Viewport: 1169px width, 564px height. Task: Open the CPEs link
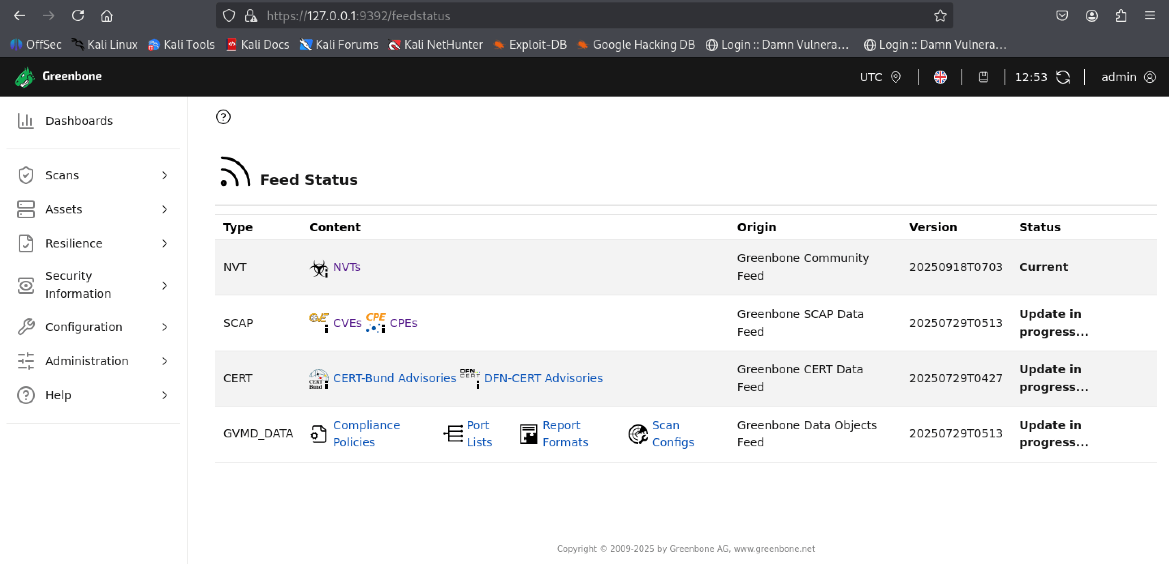click(x=404, y=323)
